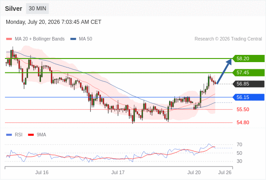This screenshot has width=266, height=180.
Task: Select the 56.15 blue pivot tag
Action: tap(248, 97)
